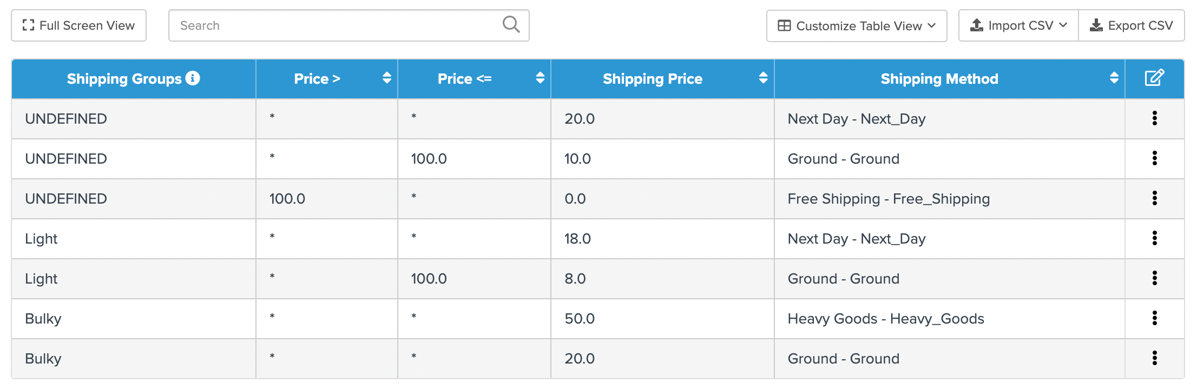This screenshot has width=1197, height=390.
Task: Sort table by Price > column
Action: click(x=386, y=78)
